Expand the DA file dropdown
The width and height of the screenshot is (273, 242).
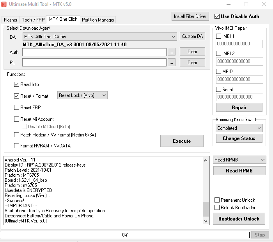click(x=173, y=37)
